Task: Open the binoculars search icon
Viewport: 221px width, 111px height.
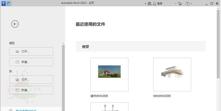Action: click(149, 4)
